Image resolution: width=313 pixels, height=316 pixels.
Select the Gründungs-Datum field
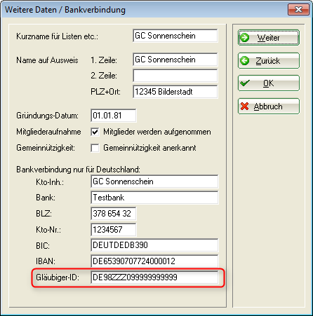coord(114,116)
